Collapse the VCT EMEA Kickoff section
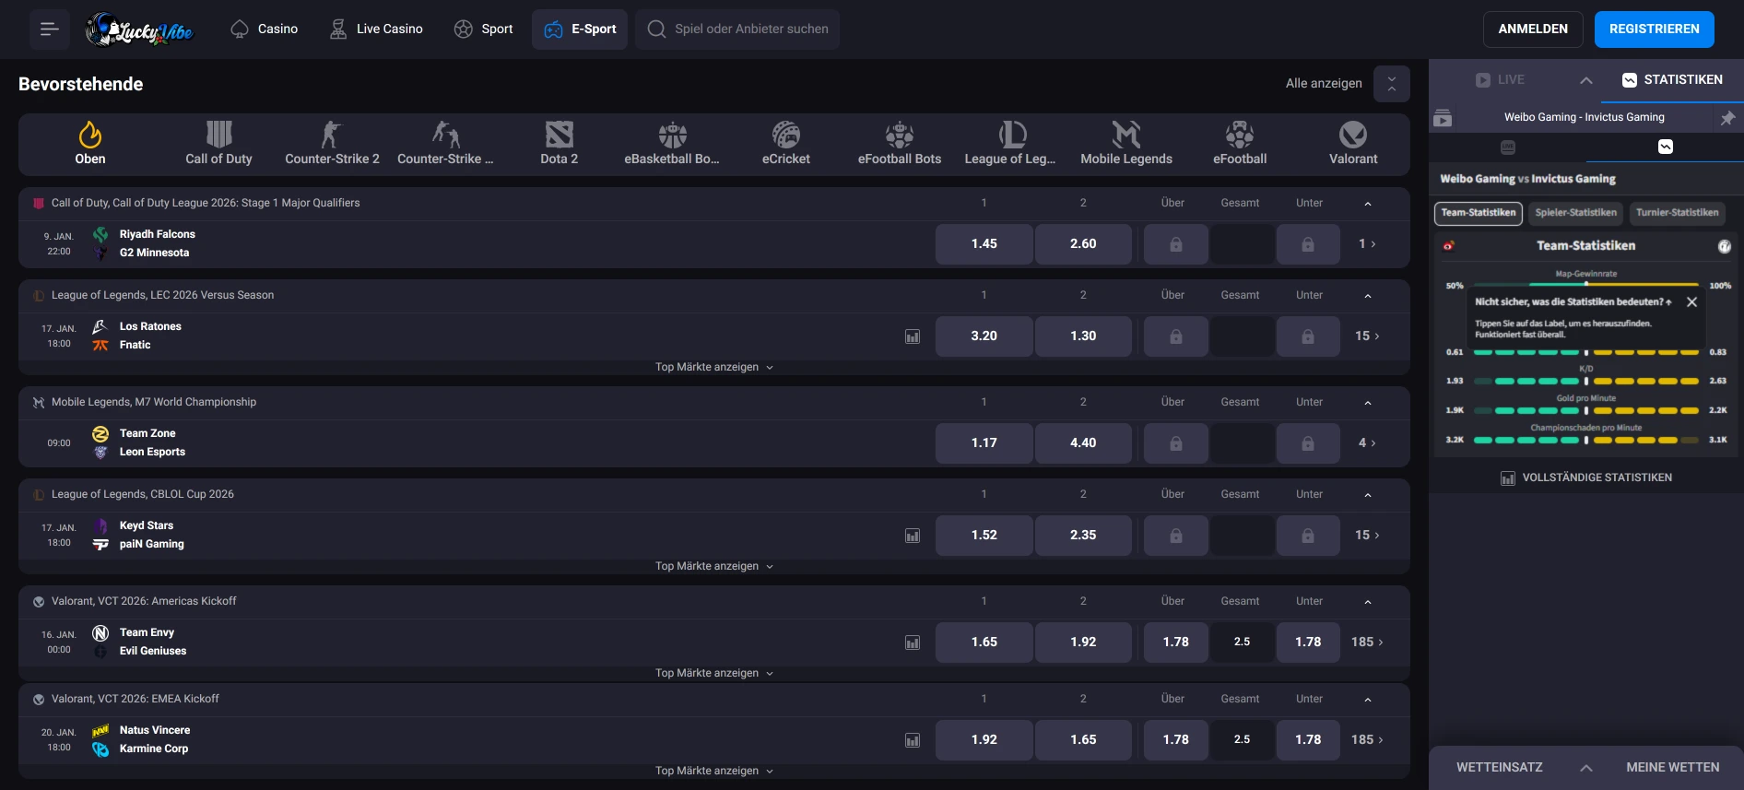Viewport: 1744px width, 790px height. coord(1368,700)
